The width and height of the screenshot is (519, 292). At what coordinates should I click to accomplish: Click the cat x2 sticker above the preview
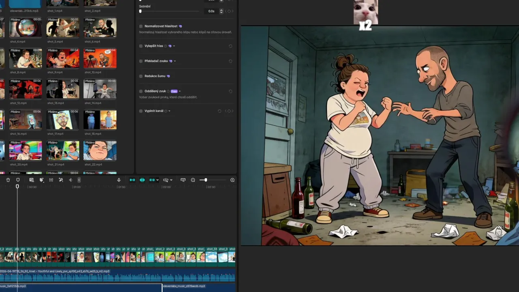pyautogui.click(x=365, y=15)
